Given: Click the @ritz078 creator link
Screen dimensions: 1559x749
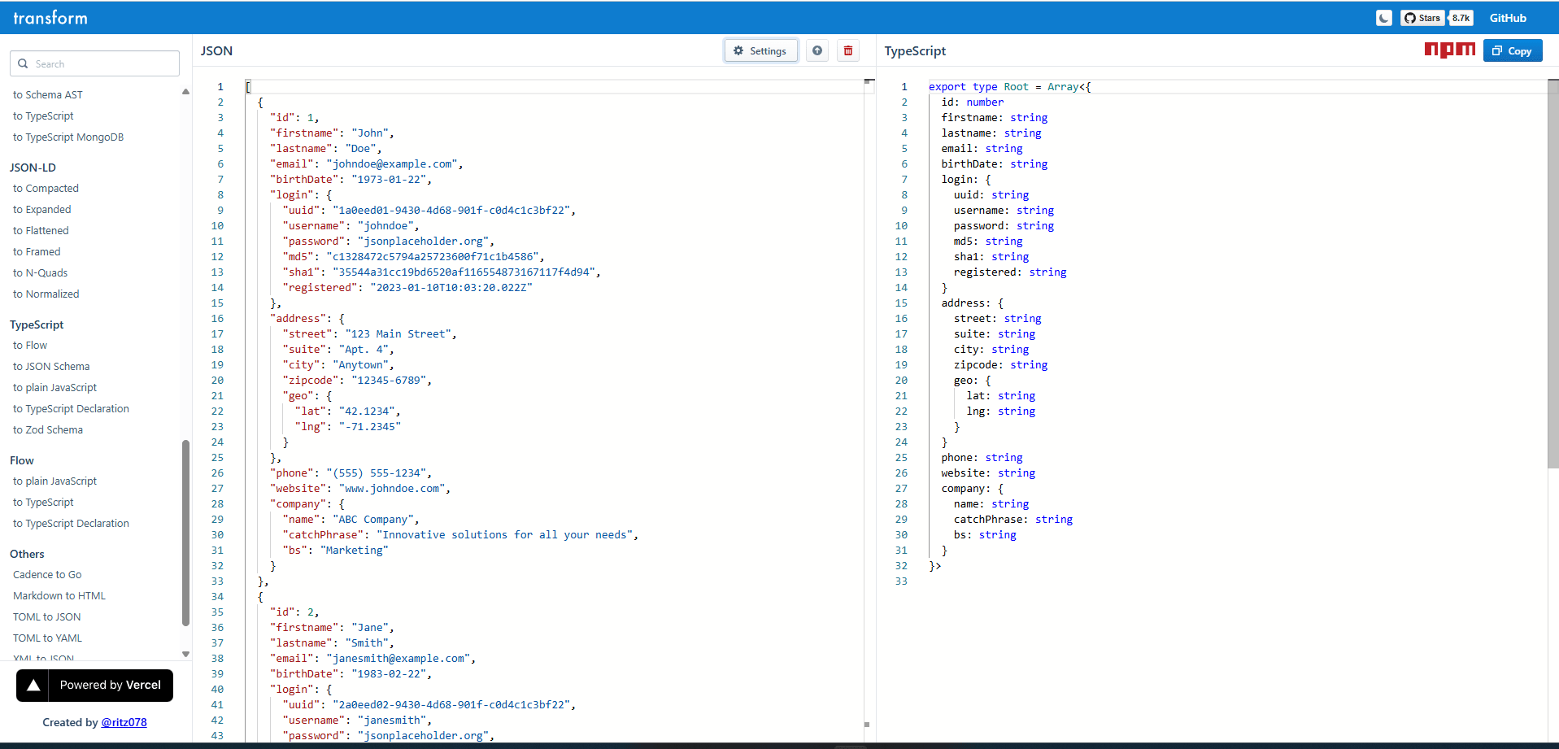Looking at the screenshot, I should [x=124, y=721].
